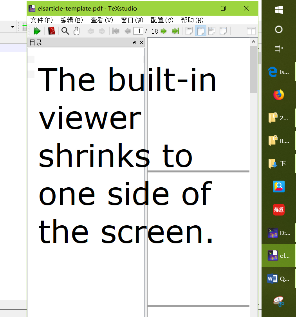Open the folder labeled 2... in taskbar
The image size is (296, 317).
[279, 118]
